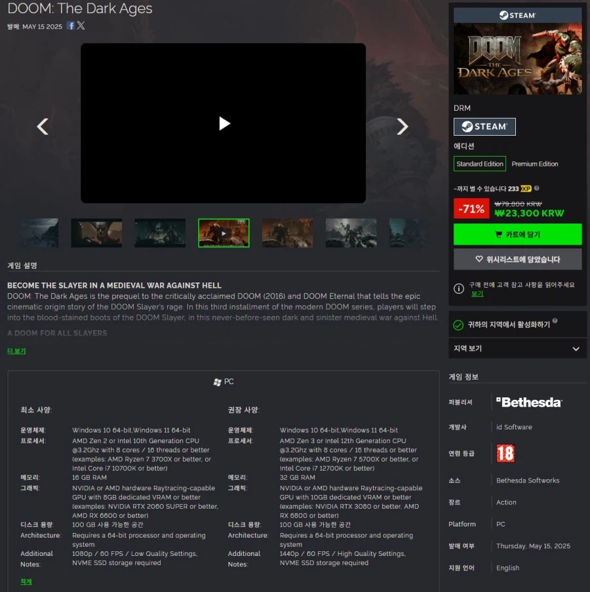590x592 pixels.
Task: Share the page via the X icon
Action: [81, 26]
